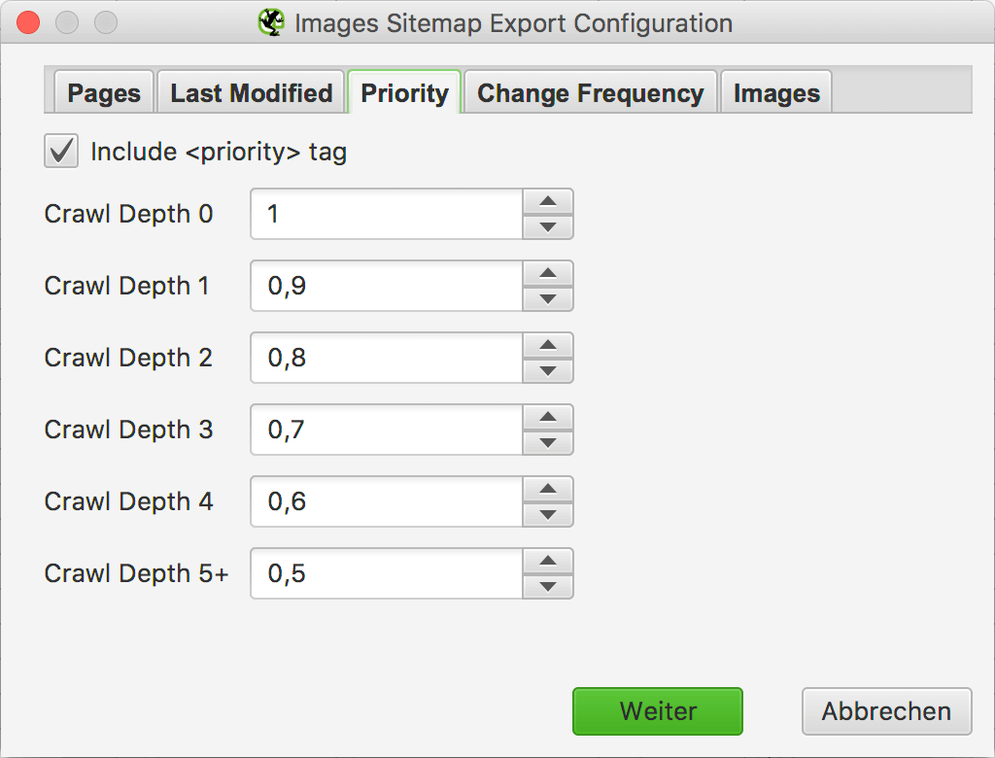Screen dimensions: 995x758
Task: Decrease Crawl Depth 5+ priority
Action: 548,586
